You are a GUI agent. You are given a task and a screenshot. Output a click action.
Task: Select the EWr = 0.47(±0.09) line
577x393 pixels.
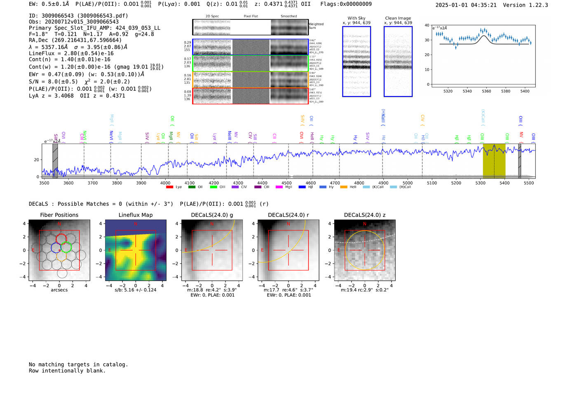pyautogui.click(x=87, y=74)
